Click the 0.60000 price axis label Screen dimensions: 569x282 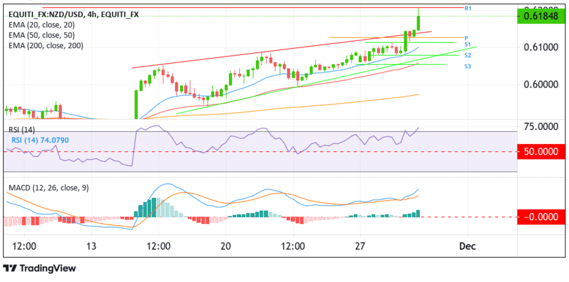(x=541, y=84)
